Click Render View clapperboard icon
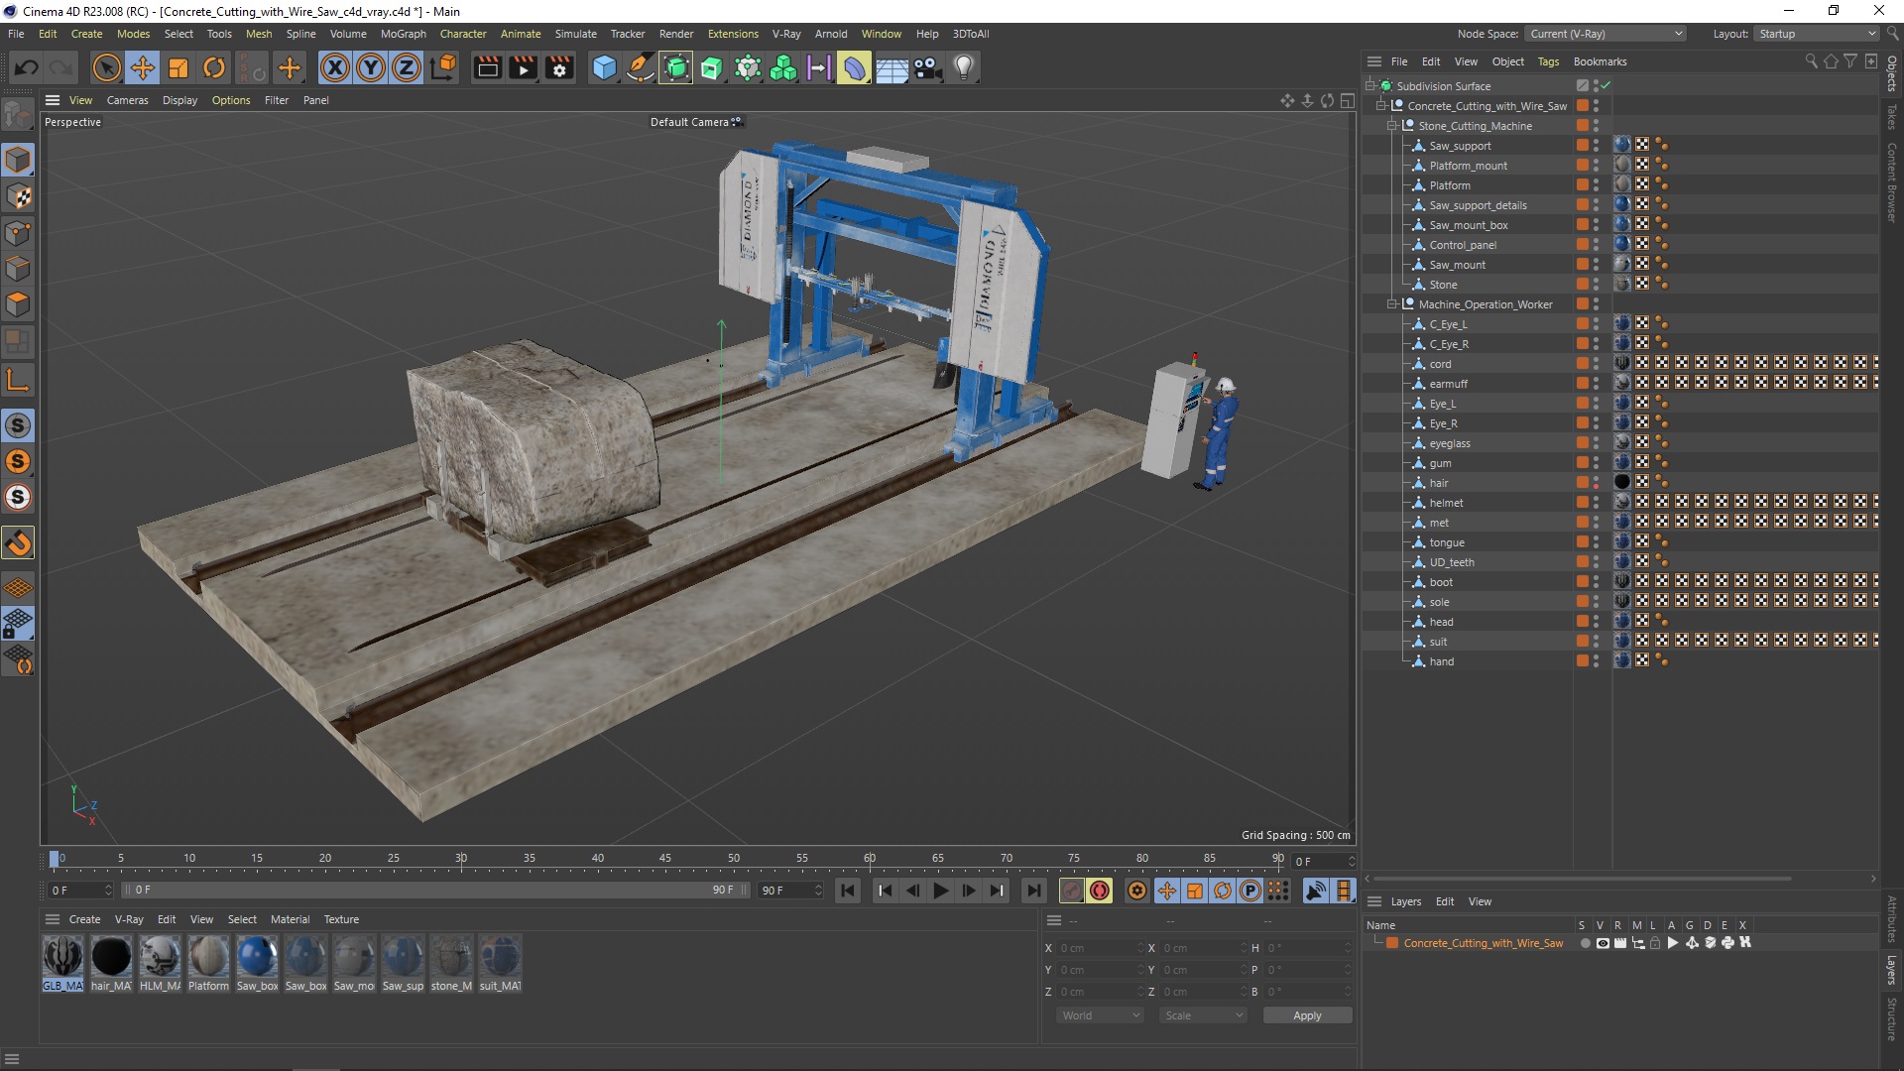This screenshot has width=1904, height=1071. point(487,67)
